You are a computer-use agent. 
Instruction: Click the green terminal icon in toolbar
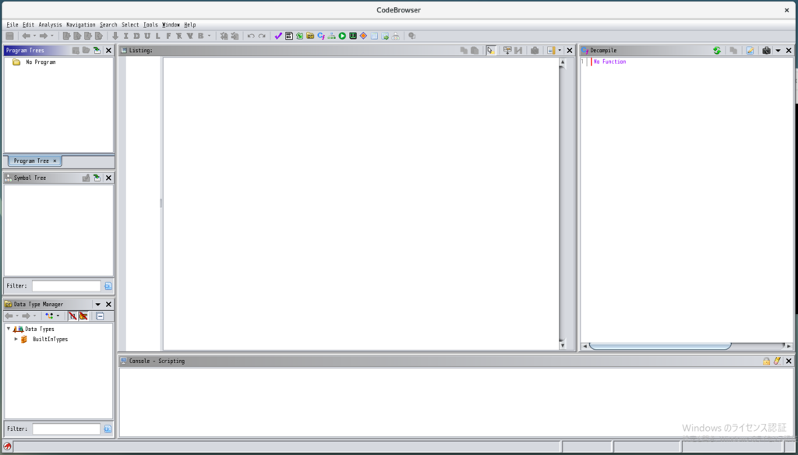353,36
